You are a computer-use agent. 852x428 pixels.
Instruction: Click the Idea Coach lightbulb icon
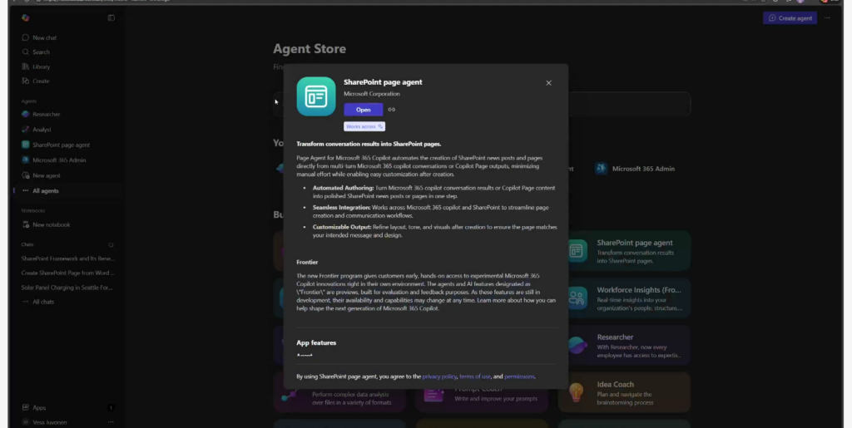pyautogui.click(x=576, y=392)
